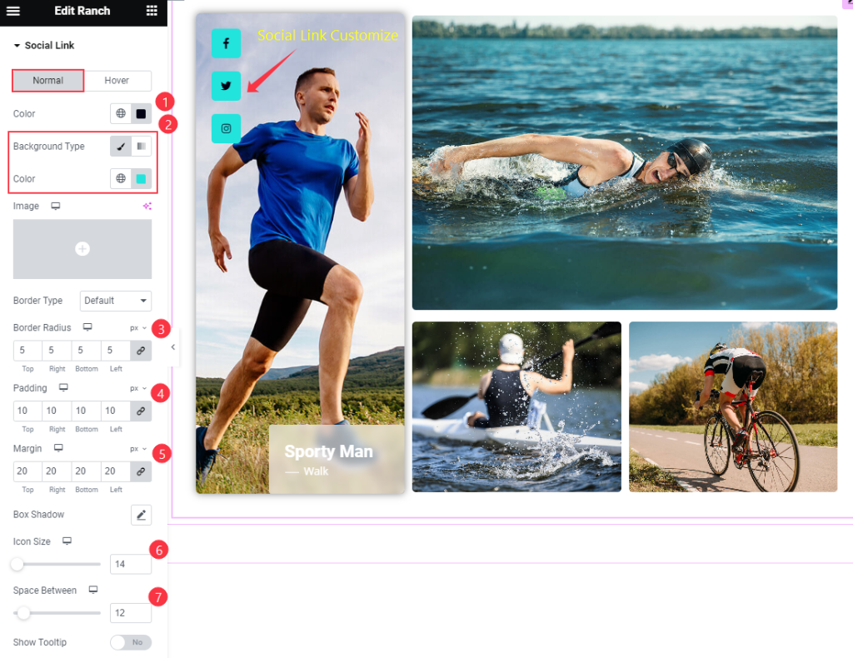Screen dimensions: 853x658
Task: Edit Padding Bottom value
Action: coord(86,411)
